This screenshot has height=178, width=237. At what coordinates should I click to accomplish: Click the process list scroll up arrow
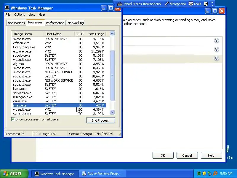click(112, 34)
